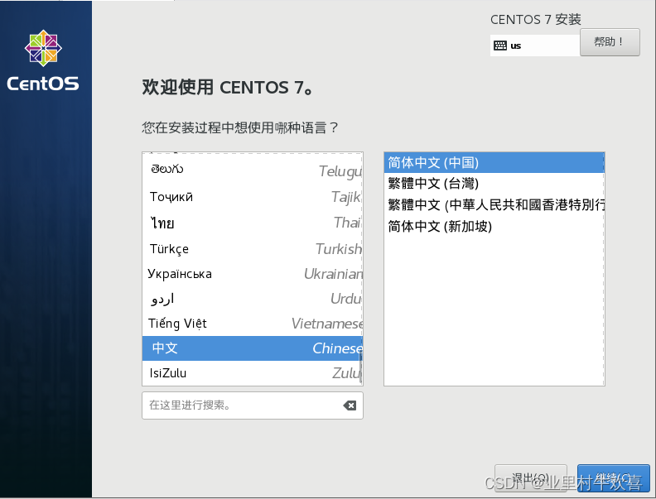The image size is (656, 499).
Task: Choose 简体中文 (新加坡) locale
Action: 494,227
